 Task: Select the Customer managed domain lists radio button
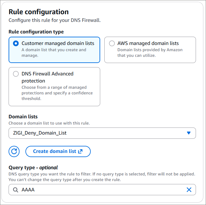click(16, 43)
